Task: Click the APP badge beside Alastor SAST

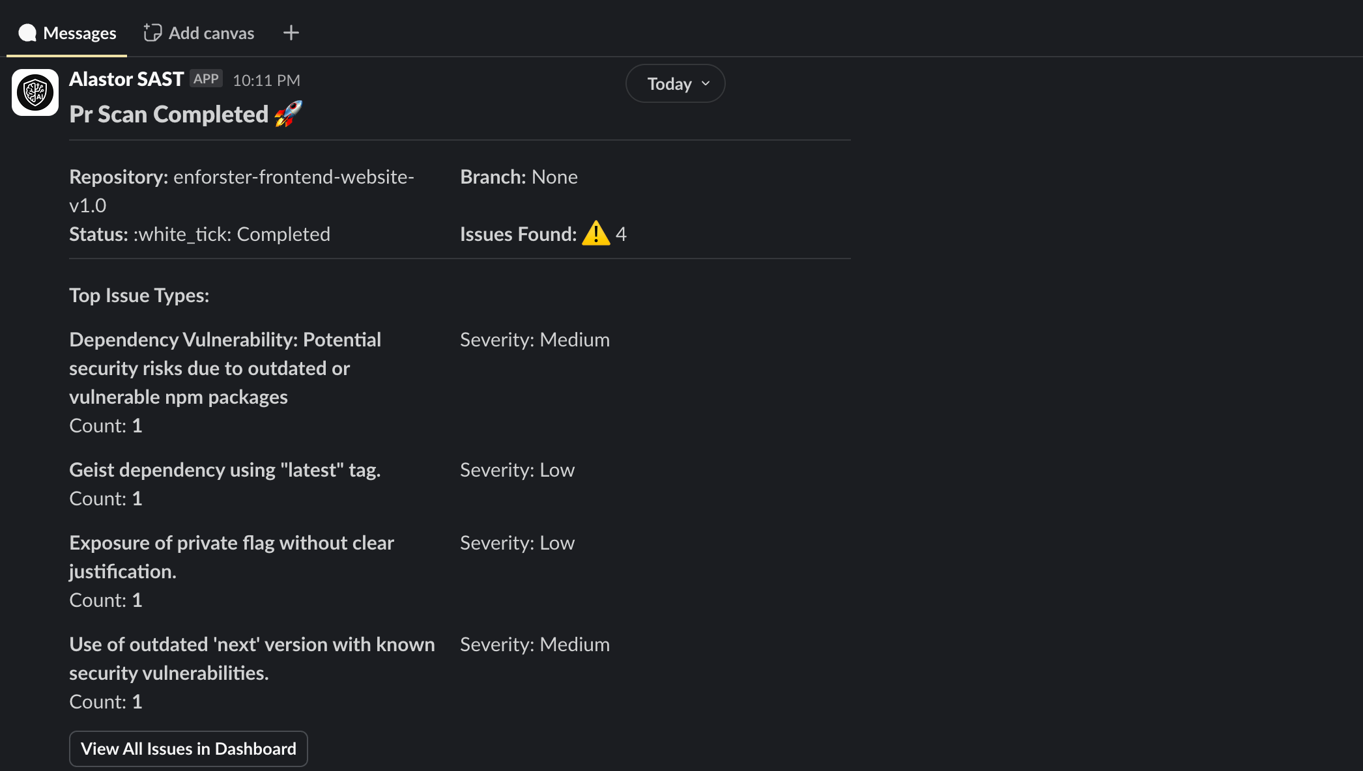Action: (x=207, y=79)
